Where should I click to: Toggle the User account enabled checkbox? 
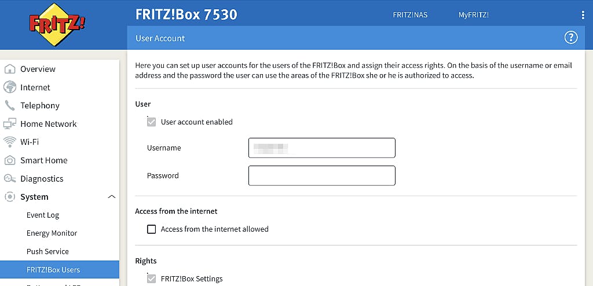(152, 122)
